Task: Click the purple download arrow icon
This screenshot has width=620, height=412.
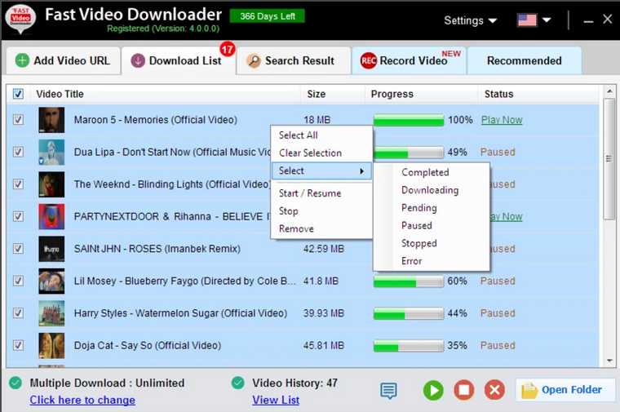Action: tap(138, 60)
